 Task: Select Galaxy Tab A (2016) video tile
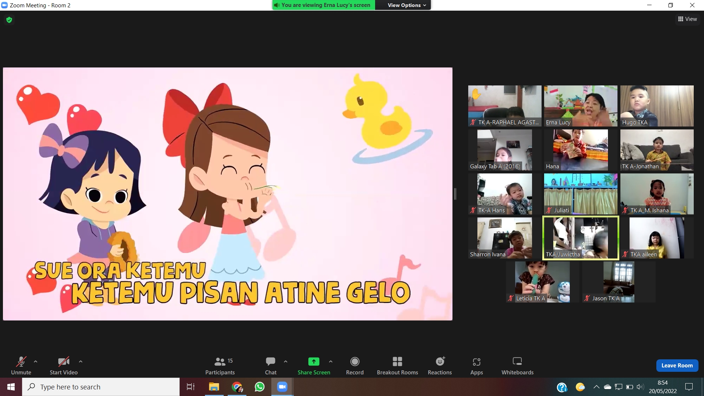(x=505, y=150)
